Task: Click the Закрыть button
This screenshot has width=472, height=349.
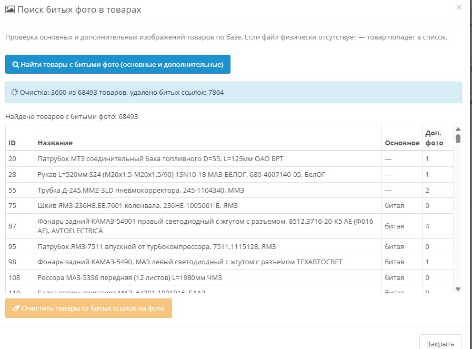Action: [440, 344]
